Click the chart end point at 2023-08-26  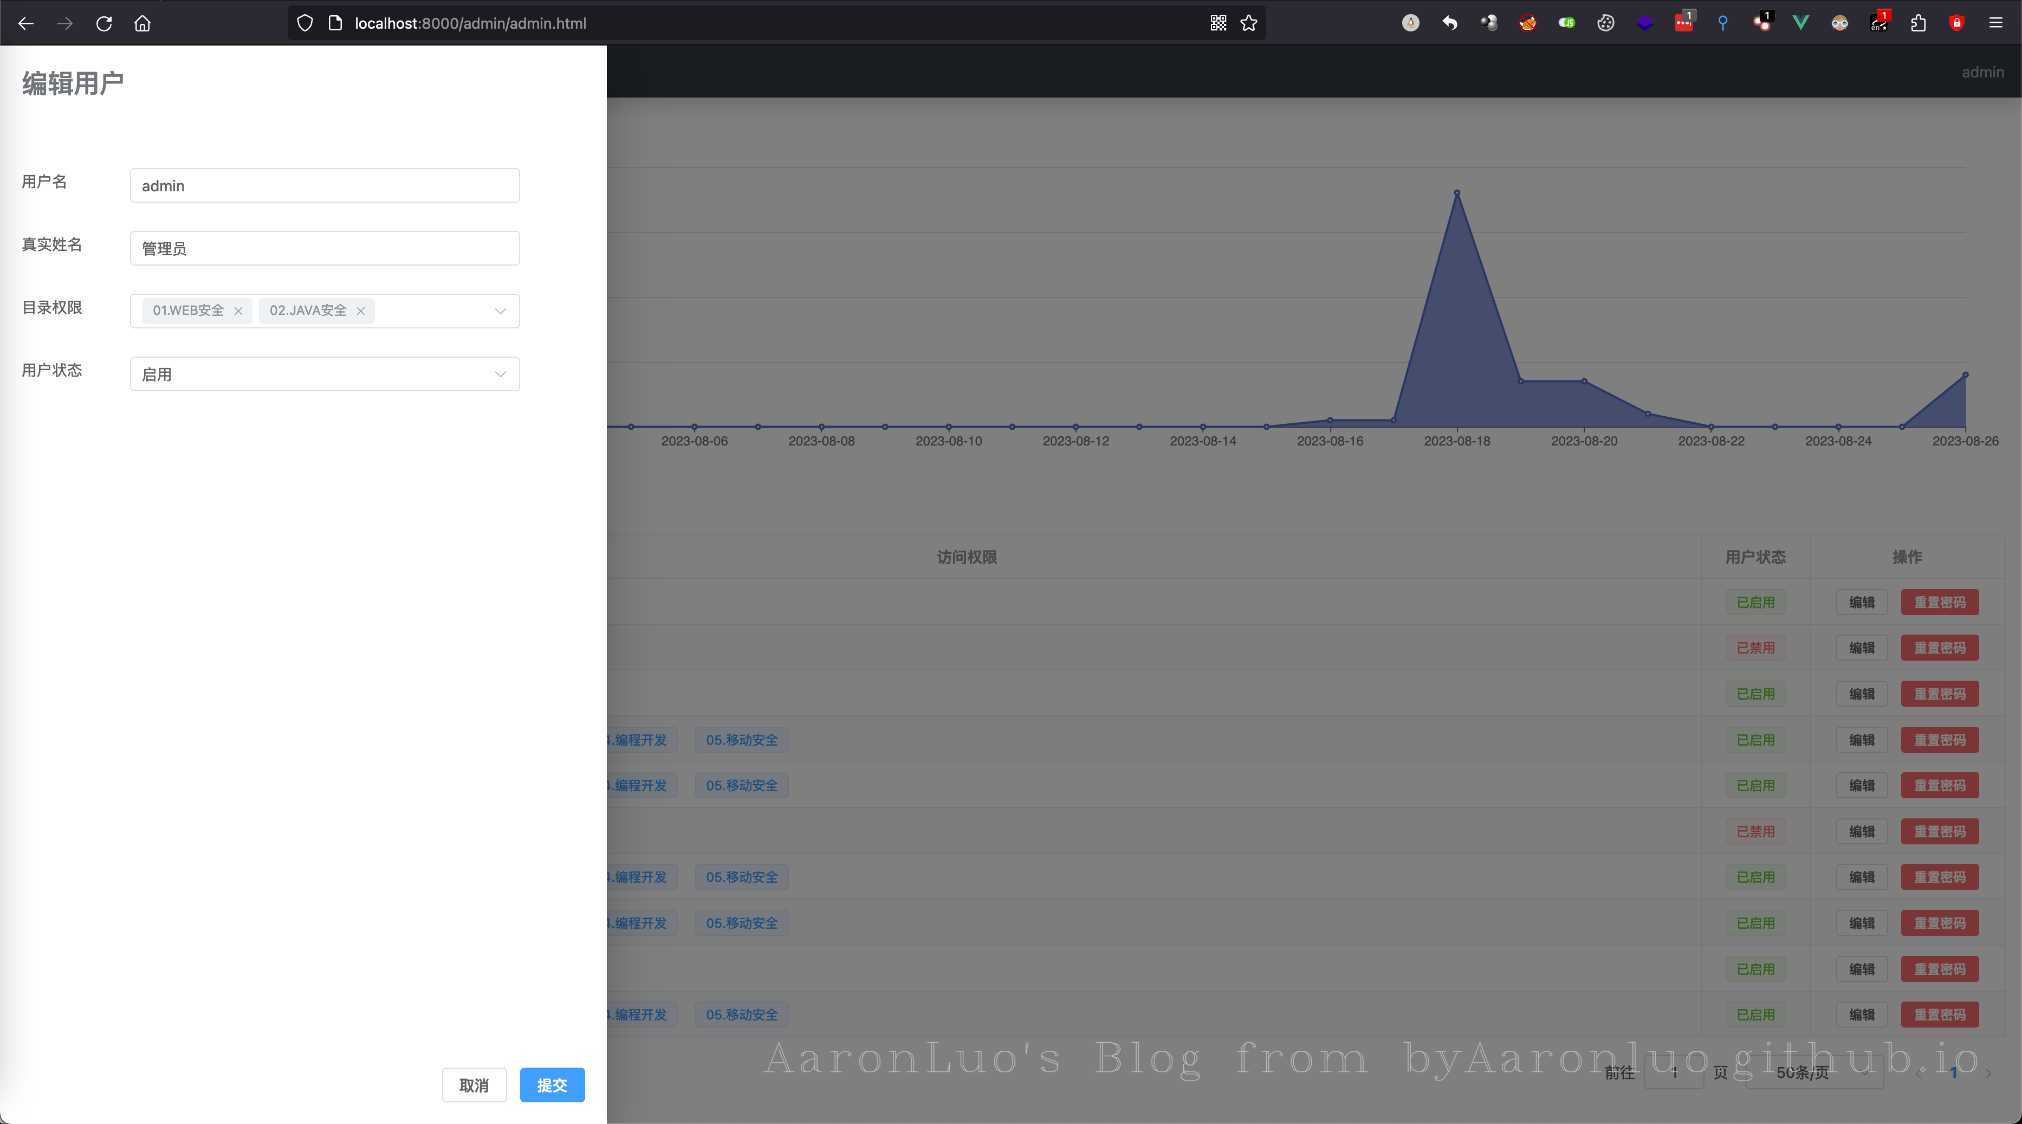point(1966,374)
